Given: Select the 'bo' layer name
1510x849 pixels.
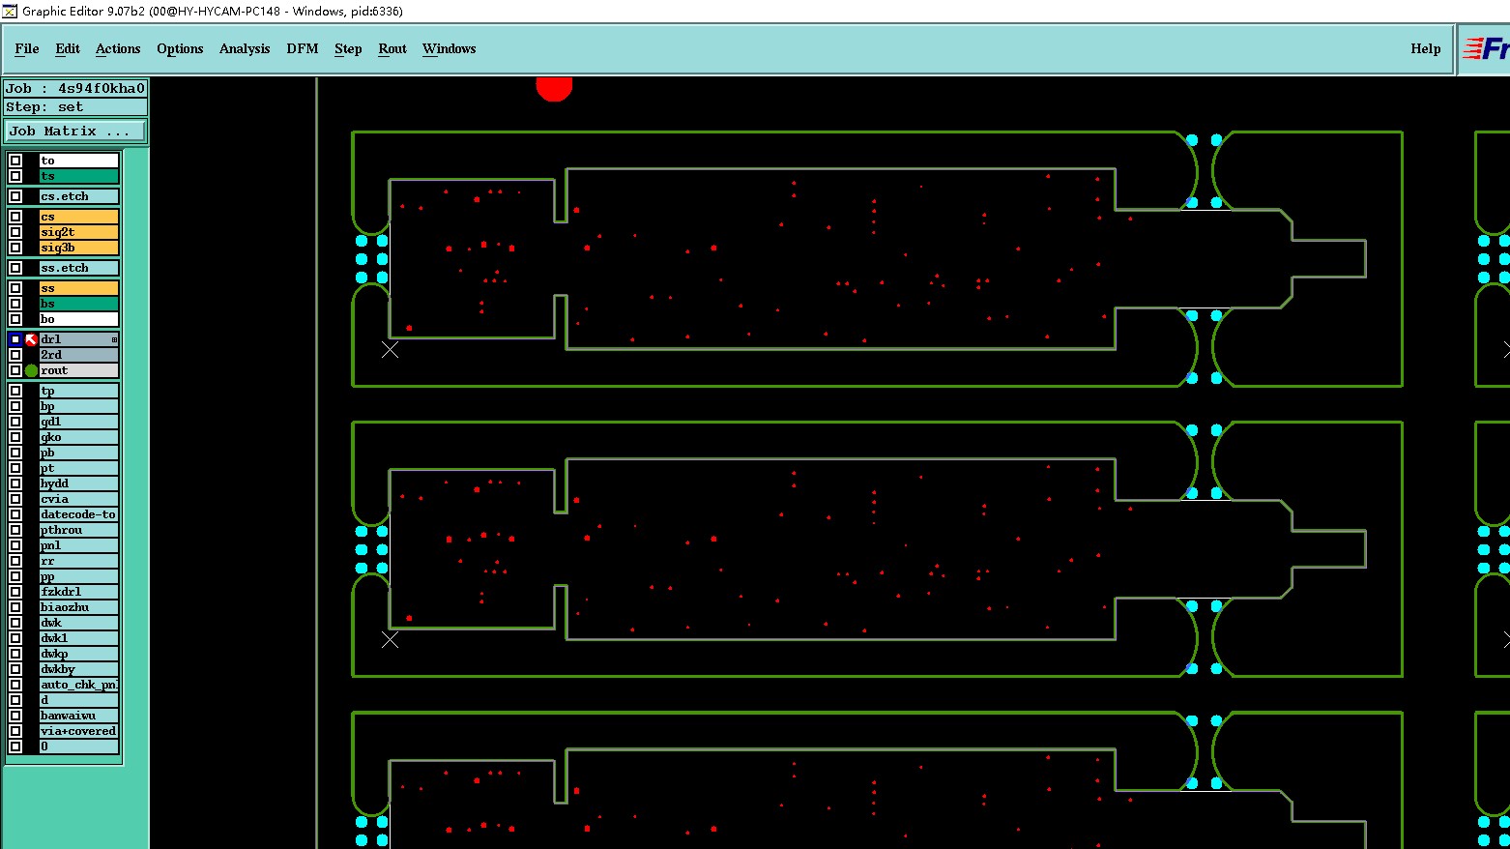Looking at the screenshot, I should pos(78,319).
